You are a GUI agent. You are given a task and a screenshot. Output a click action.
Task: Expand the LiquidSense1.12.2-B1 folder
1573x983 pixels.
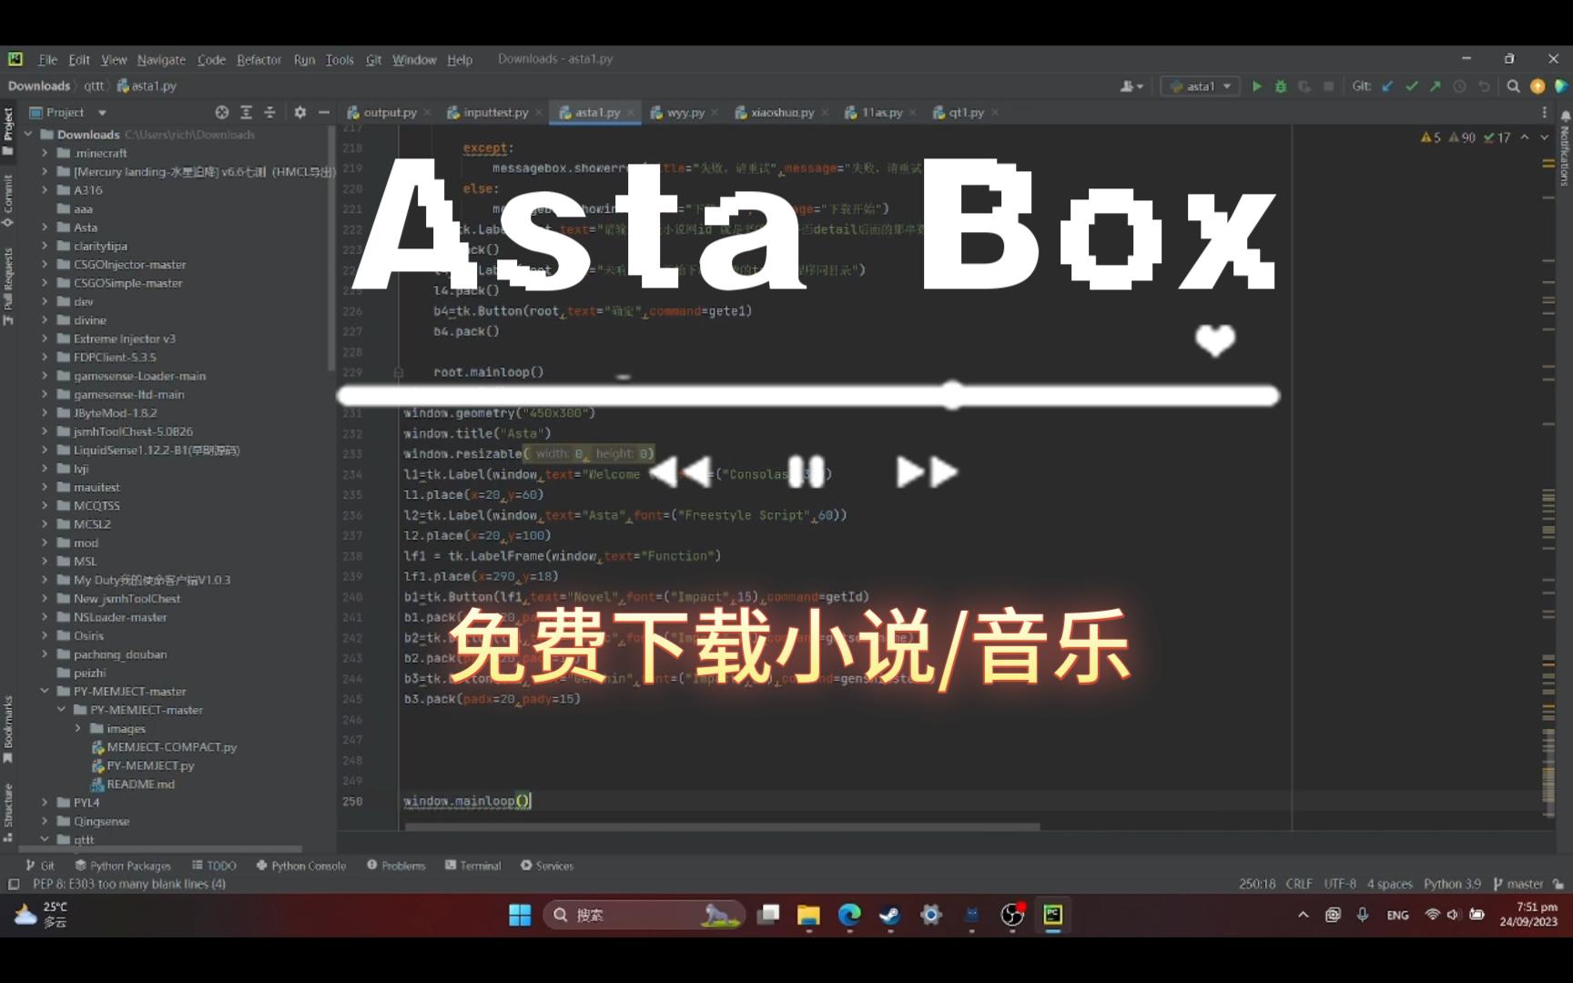[45, 450]
